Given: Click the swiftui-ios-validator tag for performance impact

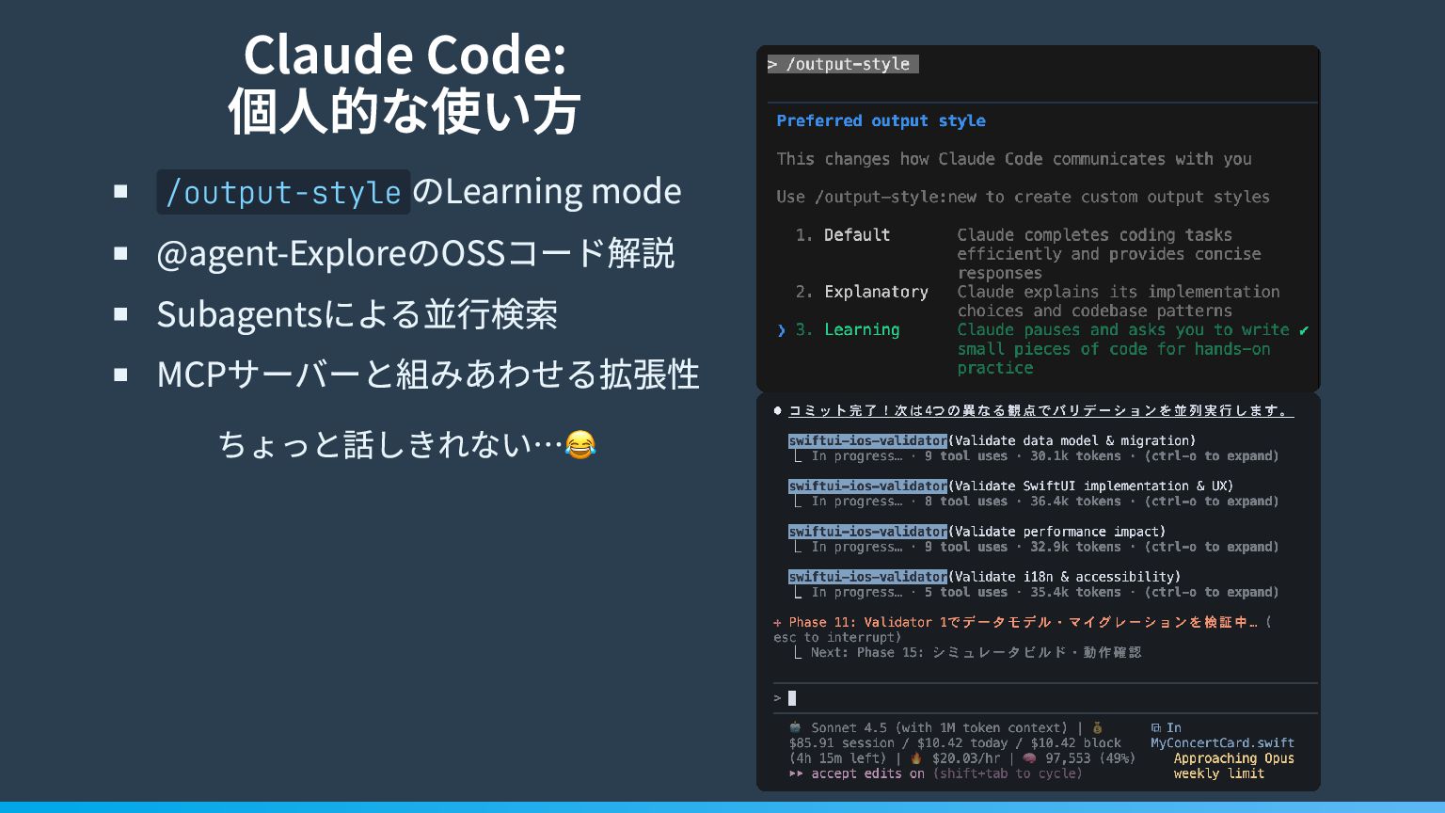Looking at the screenshot, I should tap(867, 531).
